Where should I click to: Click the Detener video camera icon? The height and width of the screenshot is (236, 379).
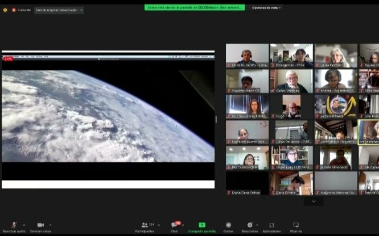tap(40, 225)
